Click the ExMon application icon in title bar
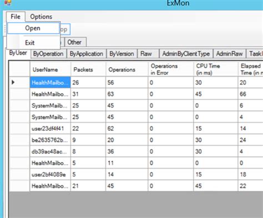The width and height of the screenshot is (263, 218). pyautogui.click(x=8, y=2)
